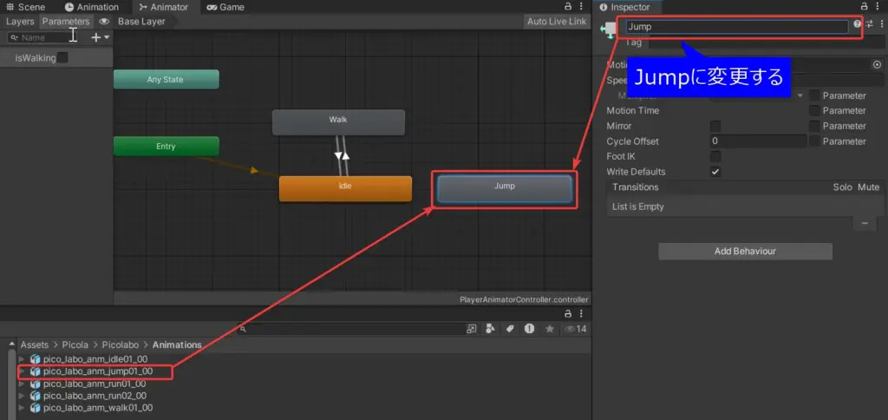Viewport: 888px width, 420px height.
Task: Enable the Mirror Parameter checkbox
Action: (x=814, y=126)
